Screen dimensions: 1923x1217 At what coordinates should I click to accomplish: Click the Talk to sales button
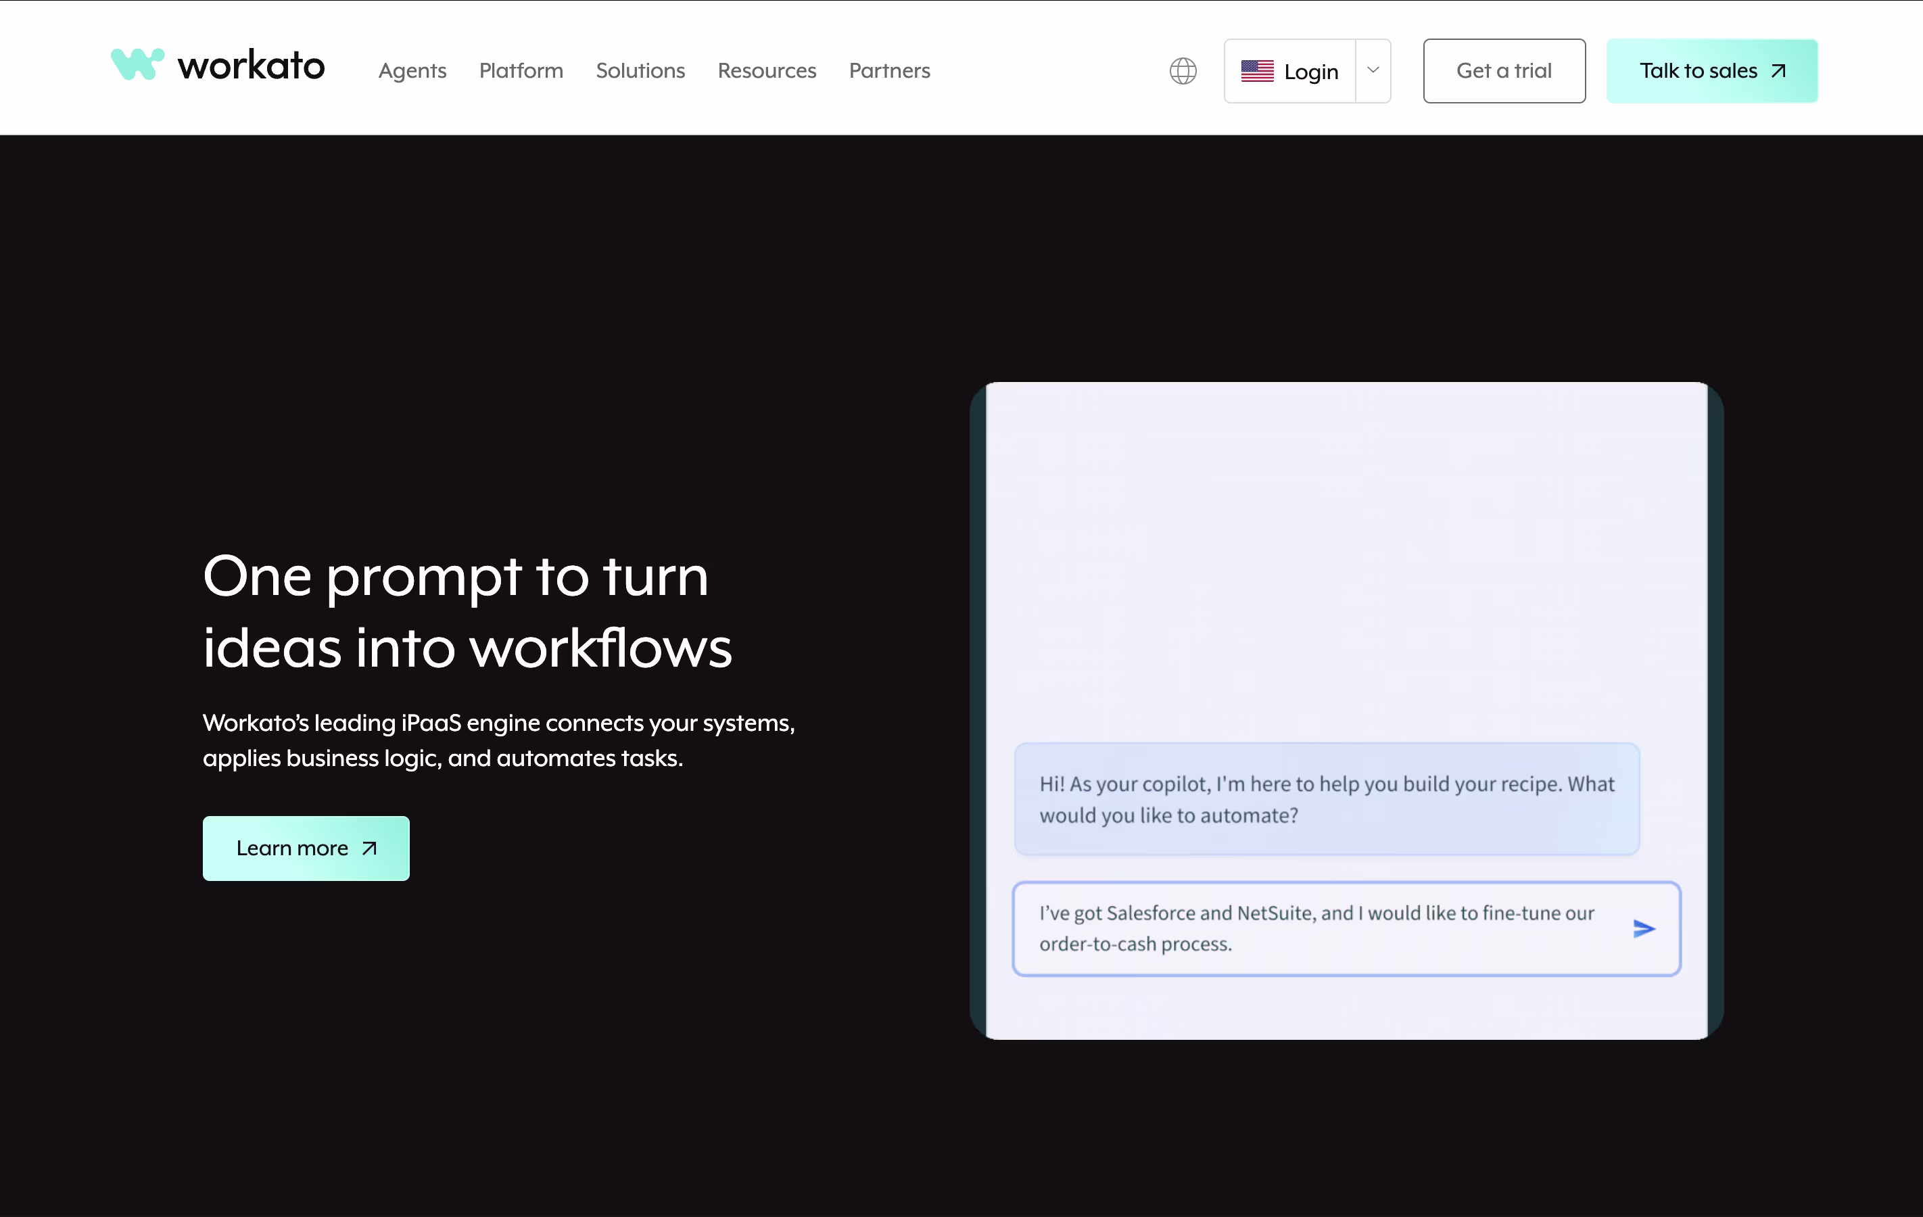point(1711,71)
